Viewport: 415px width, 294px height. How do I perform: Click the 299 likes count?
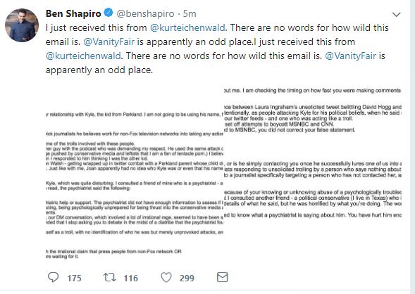point(187,278)
